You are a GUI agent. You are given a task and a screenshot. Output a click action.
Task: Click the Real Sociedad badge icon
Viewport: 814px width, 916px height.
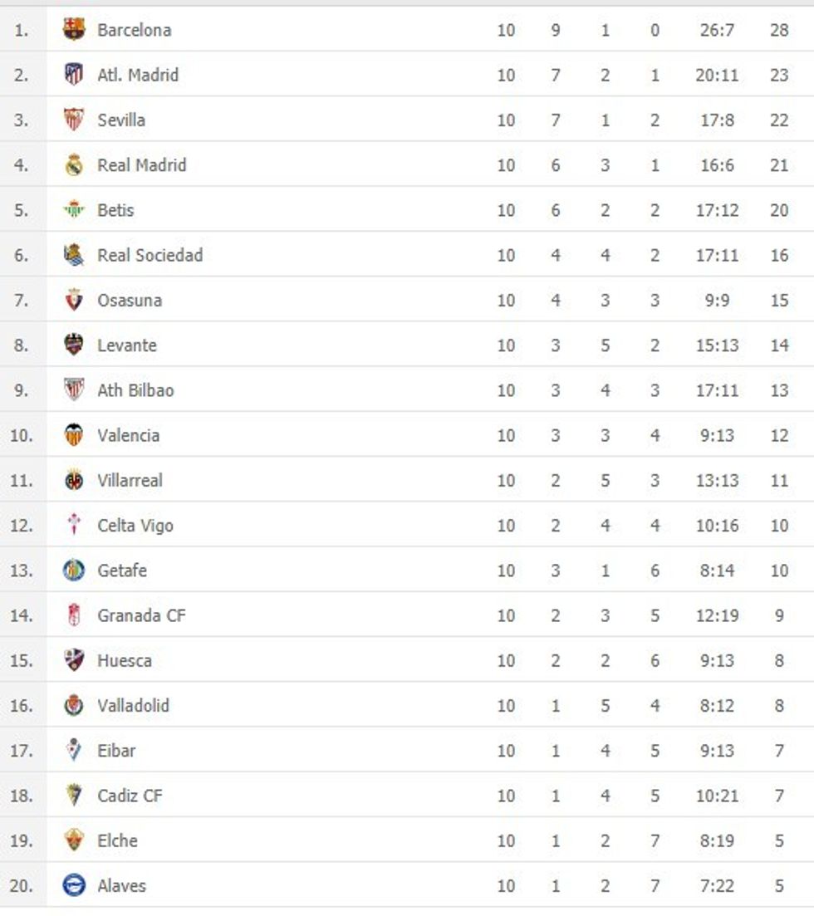(x=74, y=255)
